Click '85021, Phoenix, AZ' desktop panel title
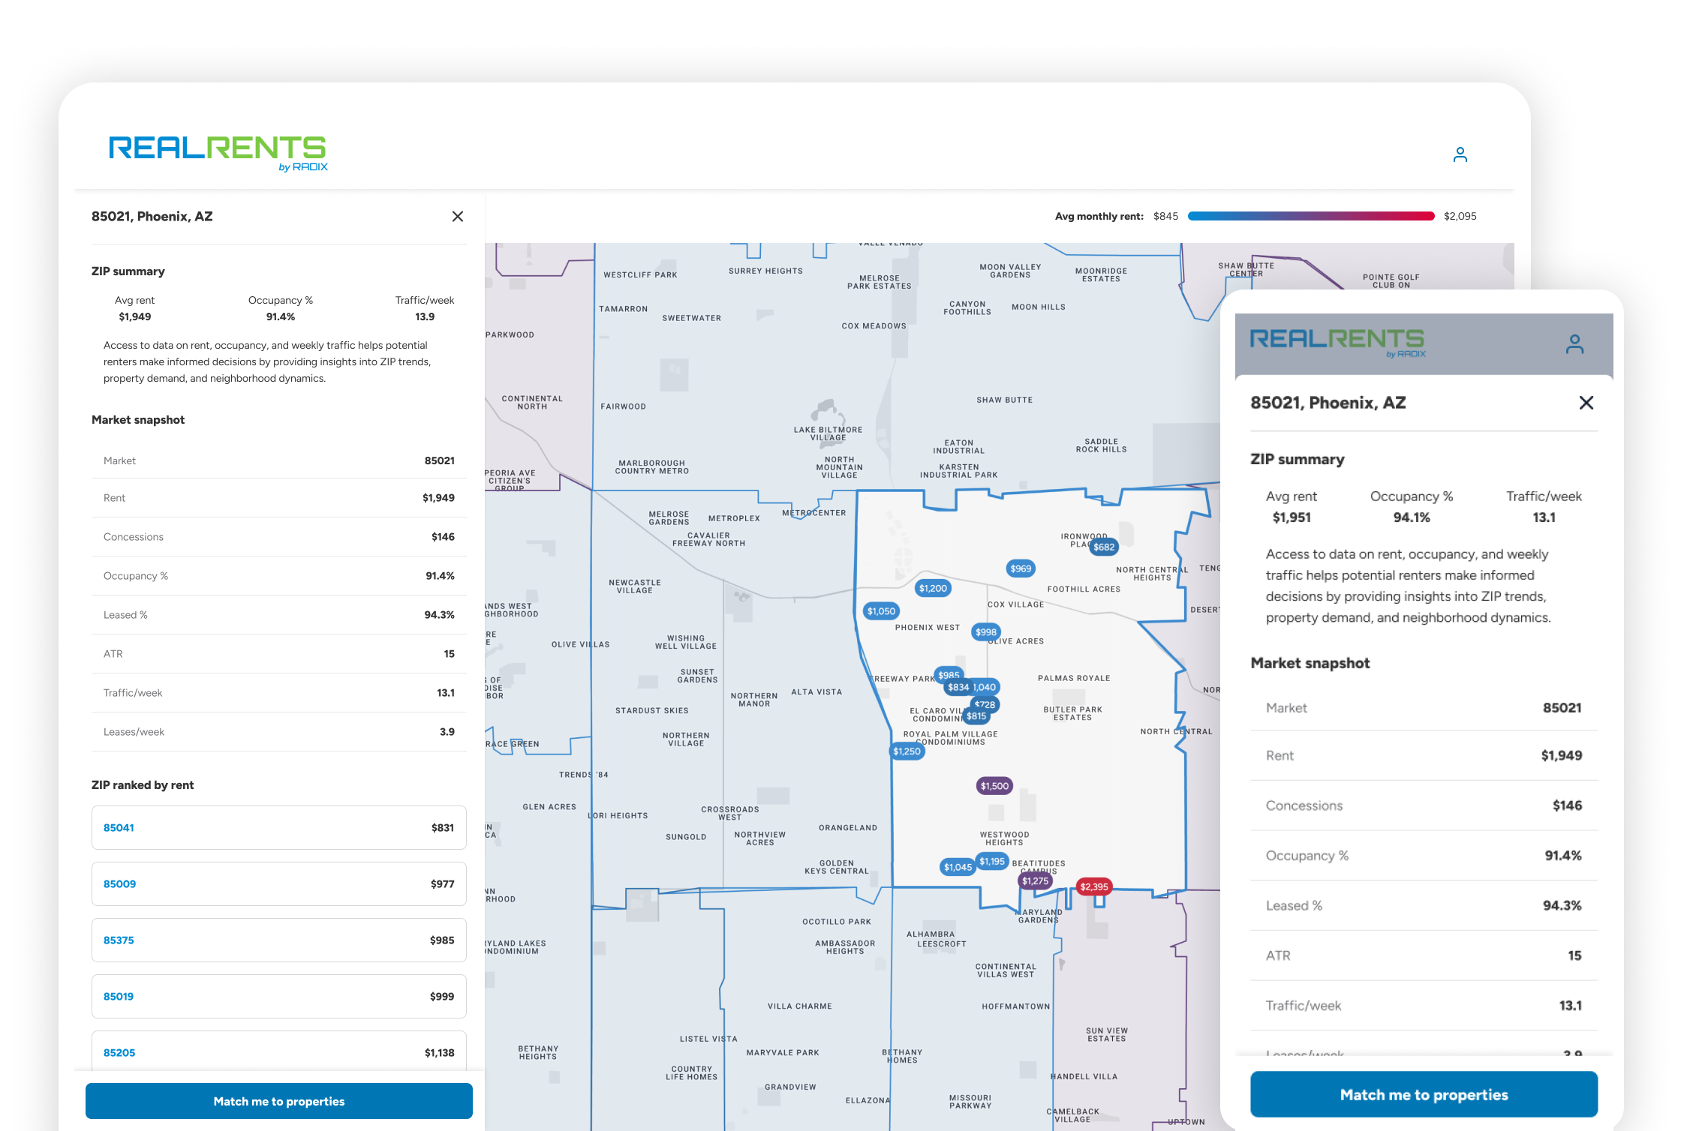This screenshot has height=1131, width=1687. (152, 216)
